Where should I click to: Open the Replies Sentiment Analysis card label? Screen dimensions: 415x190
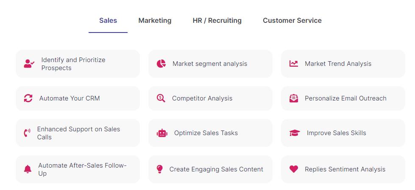point(345,169)
